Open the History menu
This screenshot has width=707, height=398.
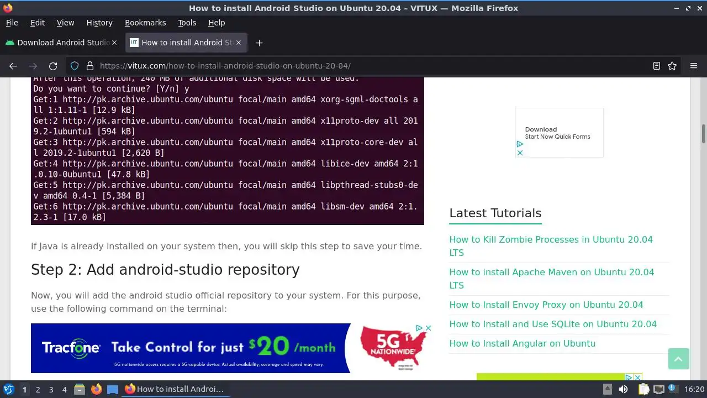tap(99, 23)
